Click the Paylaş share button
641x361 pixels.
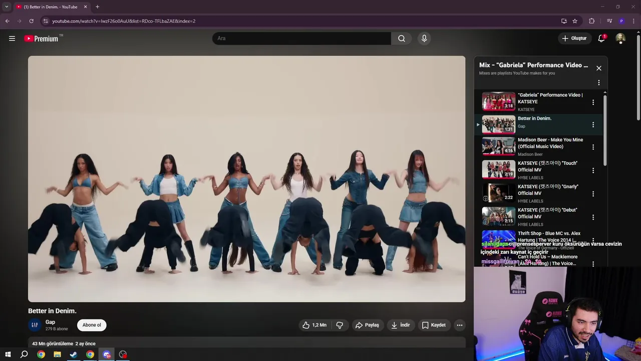[x=367, y=325]
